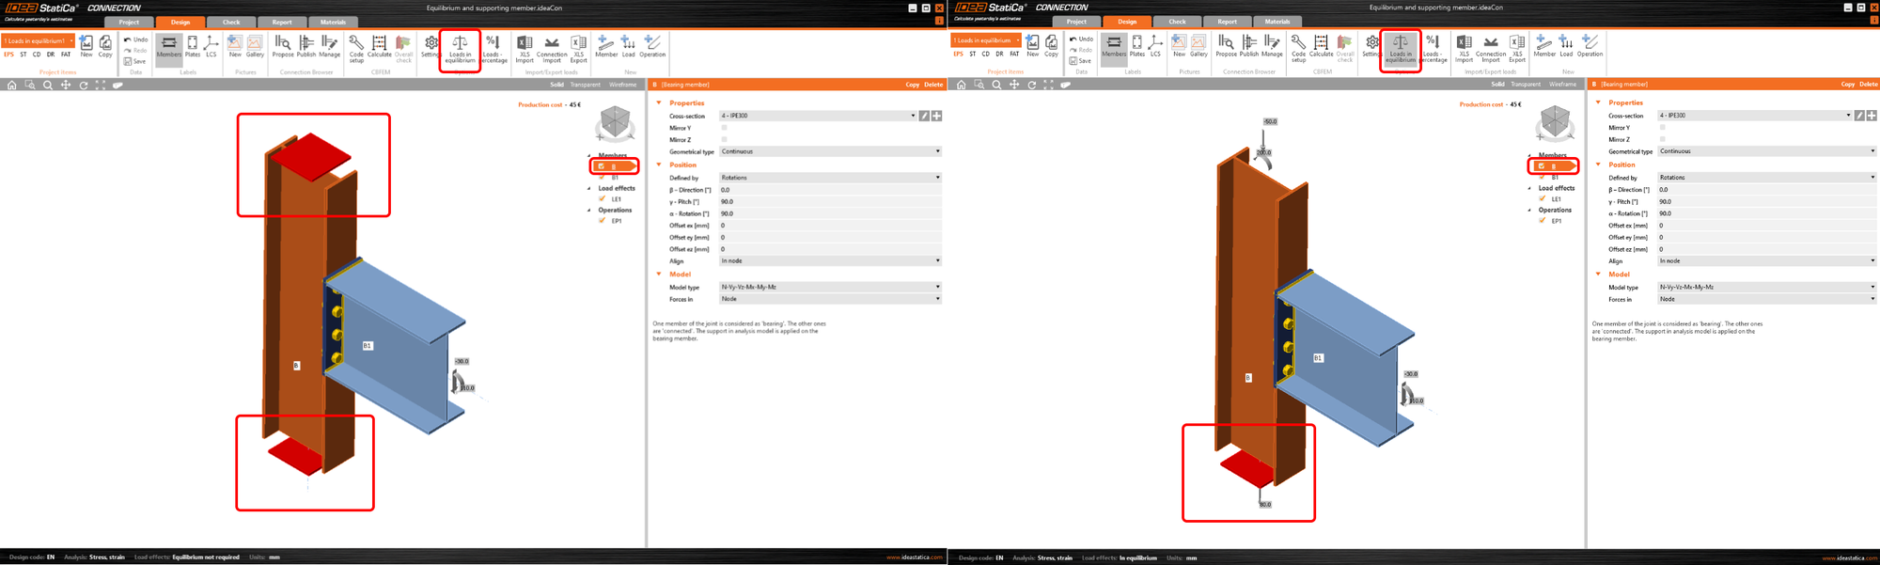Toggle EP1 operation checkbox in right window
This screenshot has width=1880, height=565.
click(x=1543, y=221)
